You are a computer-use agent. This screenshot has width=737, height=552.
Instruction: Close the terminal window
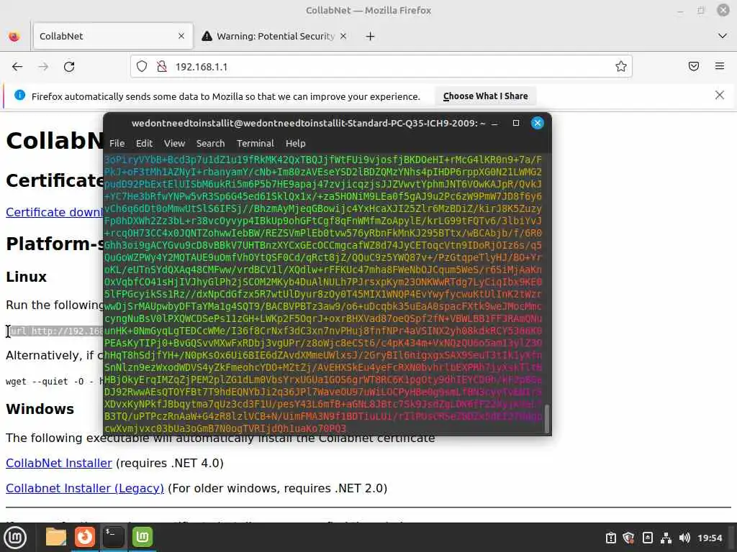(x=537, y=123)
